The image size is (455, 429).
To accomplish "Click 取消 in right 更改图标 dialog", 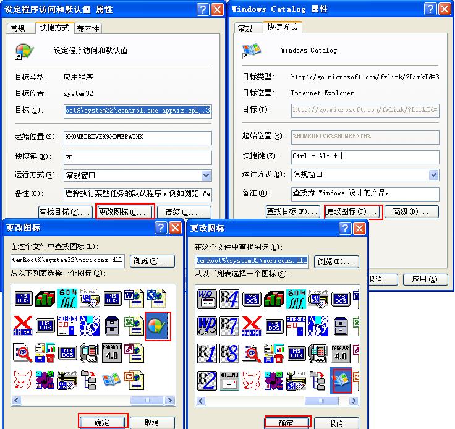I will [x=336, y=423].
